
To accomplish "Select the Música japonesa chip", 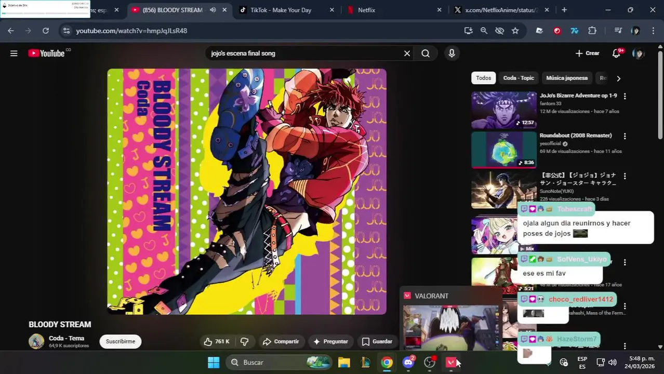I will [567, 78].
